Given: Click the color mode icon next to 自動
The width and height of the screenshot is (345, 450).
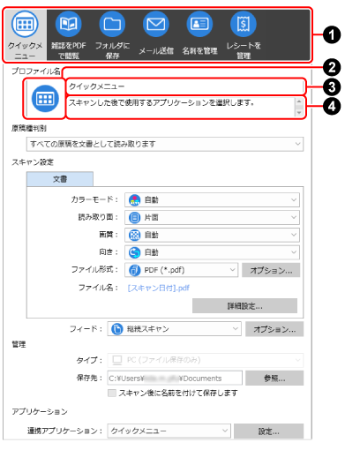Looking at the screenshot, I should 135,199.
